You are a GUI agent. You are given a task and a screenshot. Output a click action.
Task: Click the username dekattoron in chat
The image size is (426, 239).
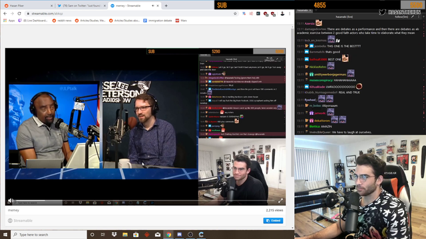322,121
